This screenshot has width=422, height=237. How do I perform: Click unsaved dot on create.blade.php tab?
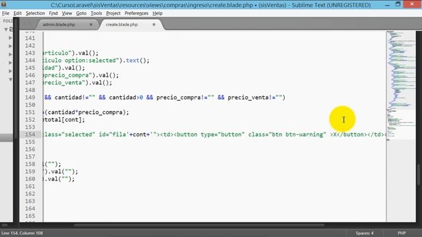tap(154, 24)
